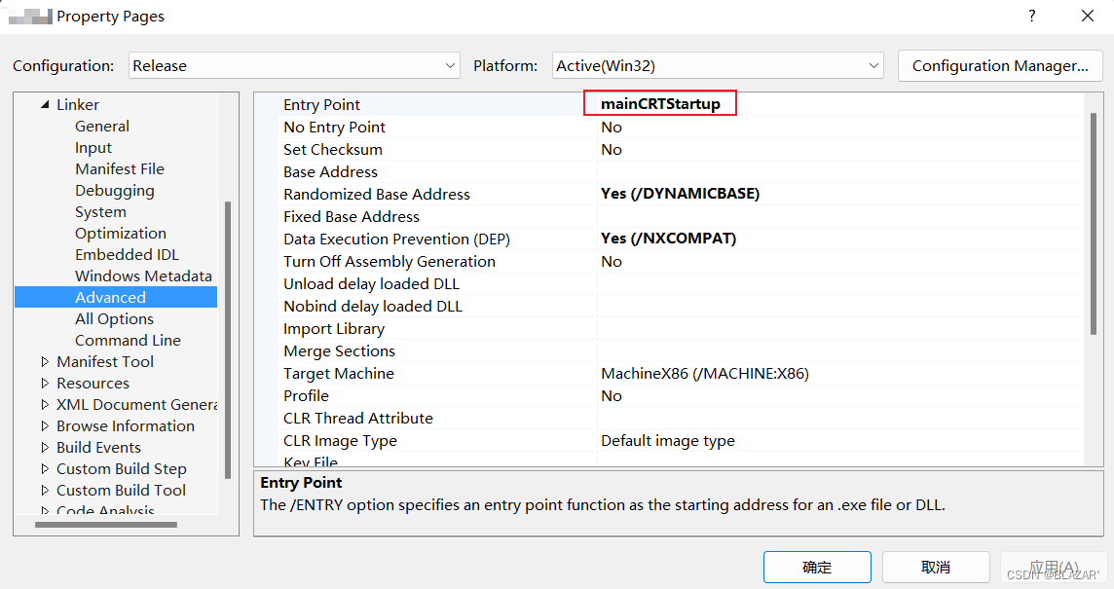Screen dimensions: 1114x589
Task: Open the Platform dropdown showing Active(Win32)
Action: click(718, 66)
